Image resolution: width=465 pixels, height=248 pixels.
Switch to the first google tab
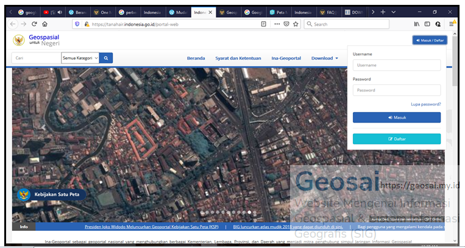pos(27,12)
